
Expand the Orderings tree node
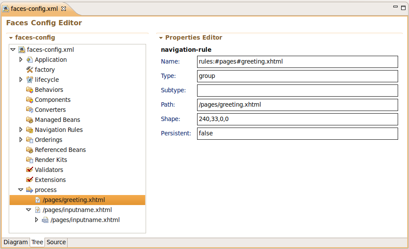[x=21, y=140]
